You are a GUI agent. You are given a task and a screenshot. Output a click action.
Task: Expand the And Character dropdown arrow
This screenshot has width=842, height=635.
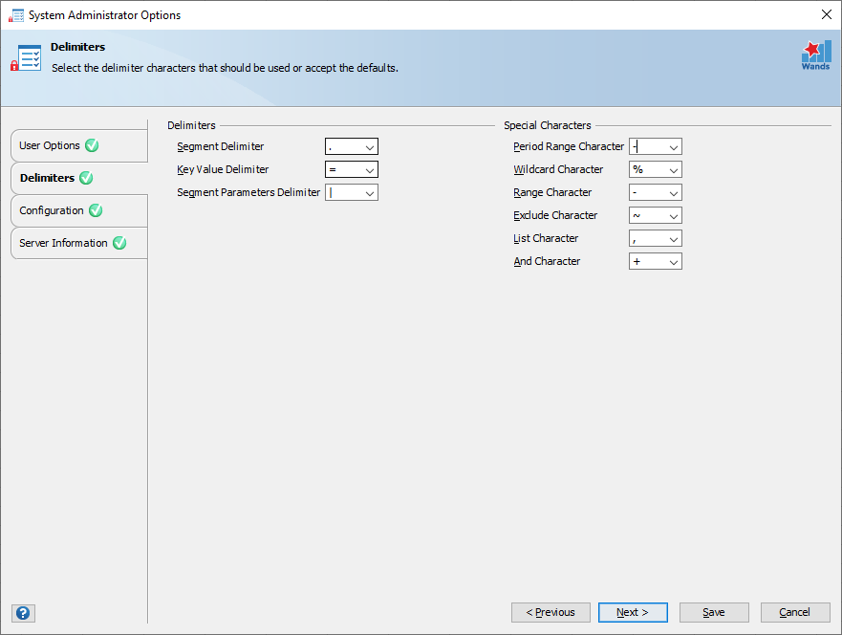tap(674, 262)
